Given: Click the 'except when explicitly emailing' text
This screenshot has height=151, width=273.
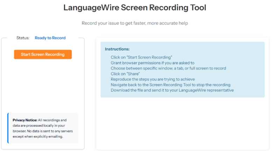Looking at the screenshot, I should pos(38,137).
